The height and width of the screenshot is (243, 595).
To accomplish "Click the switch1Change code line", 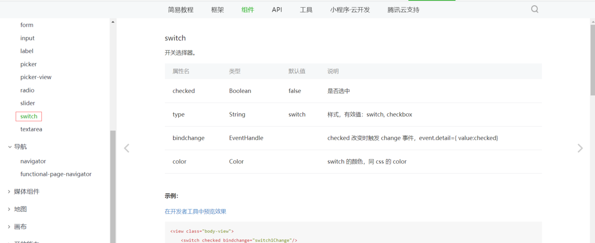I will coord(239,240).
